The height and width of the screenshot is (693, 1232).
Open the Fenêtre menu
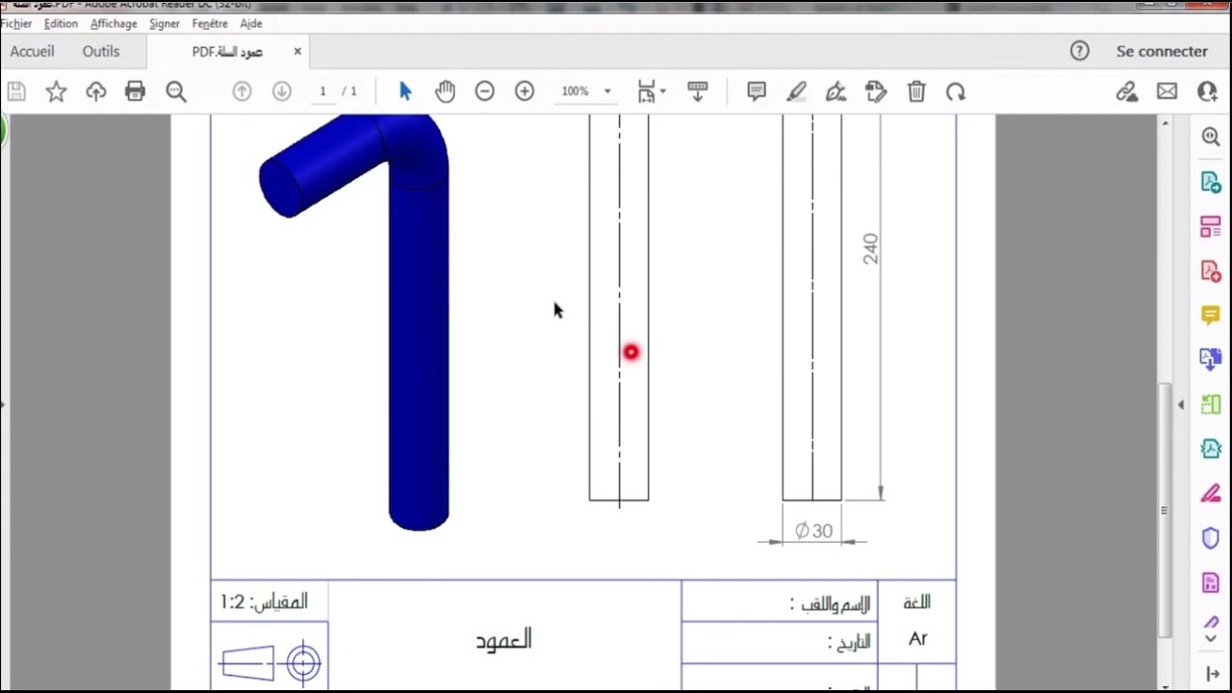point(210,23)
